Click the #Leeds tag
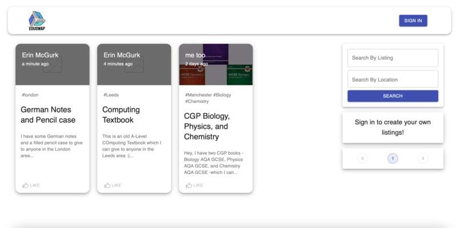 pyautogui.click(x=111, y=95)
